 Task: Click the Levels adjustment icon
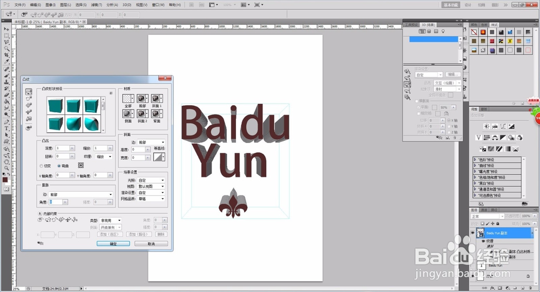[495, 126]
